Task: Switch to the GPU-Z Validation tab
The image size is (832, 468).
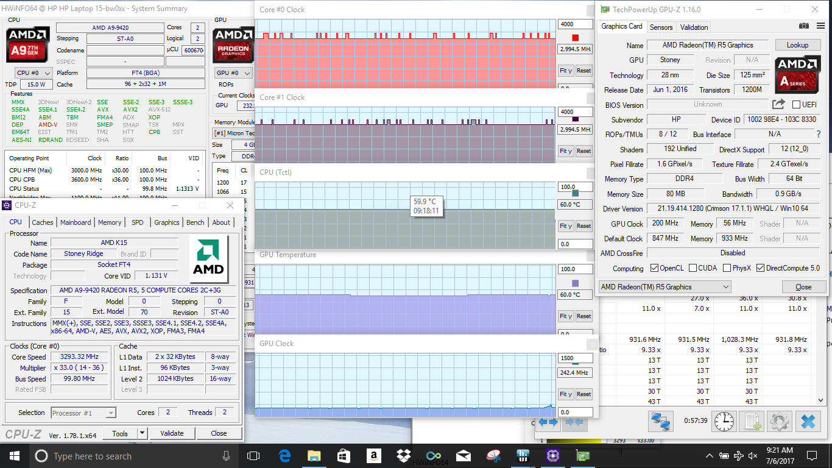Action: pos(694,27)
